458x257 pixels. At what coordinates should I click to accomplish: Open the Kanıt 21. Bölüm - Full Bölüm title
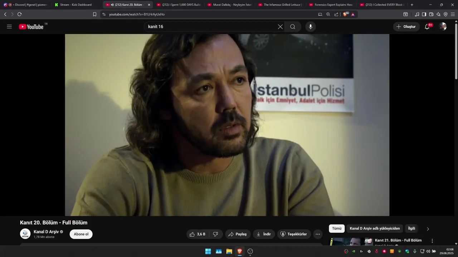click(398, 240)
